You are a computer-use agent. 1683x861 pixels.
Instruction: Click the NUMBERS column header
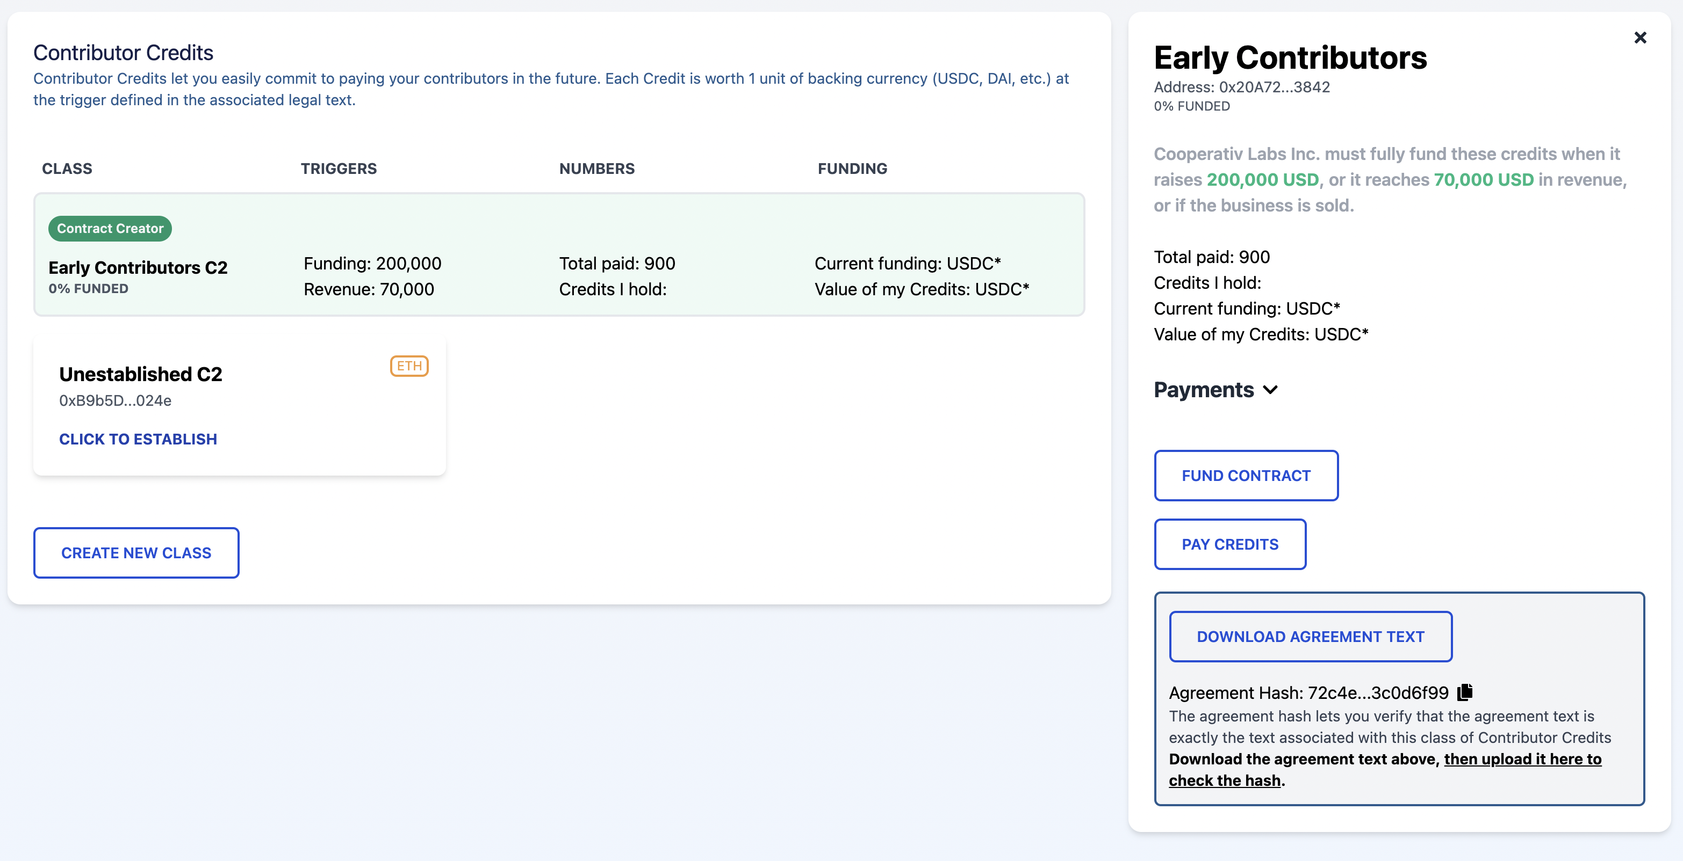point(596,169)
